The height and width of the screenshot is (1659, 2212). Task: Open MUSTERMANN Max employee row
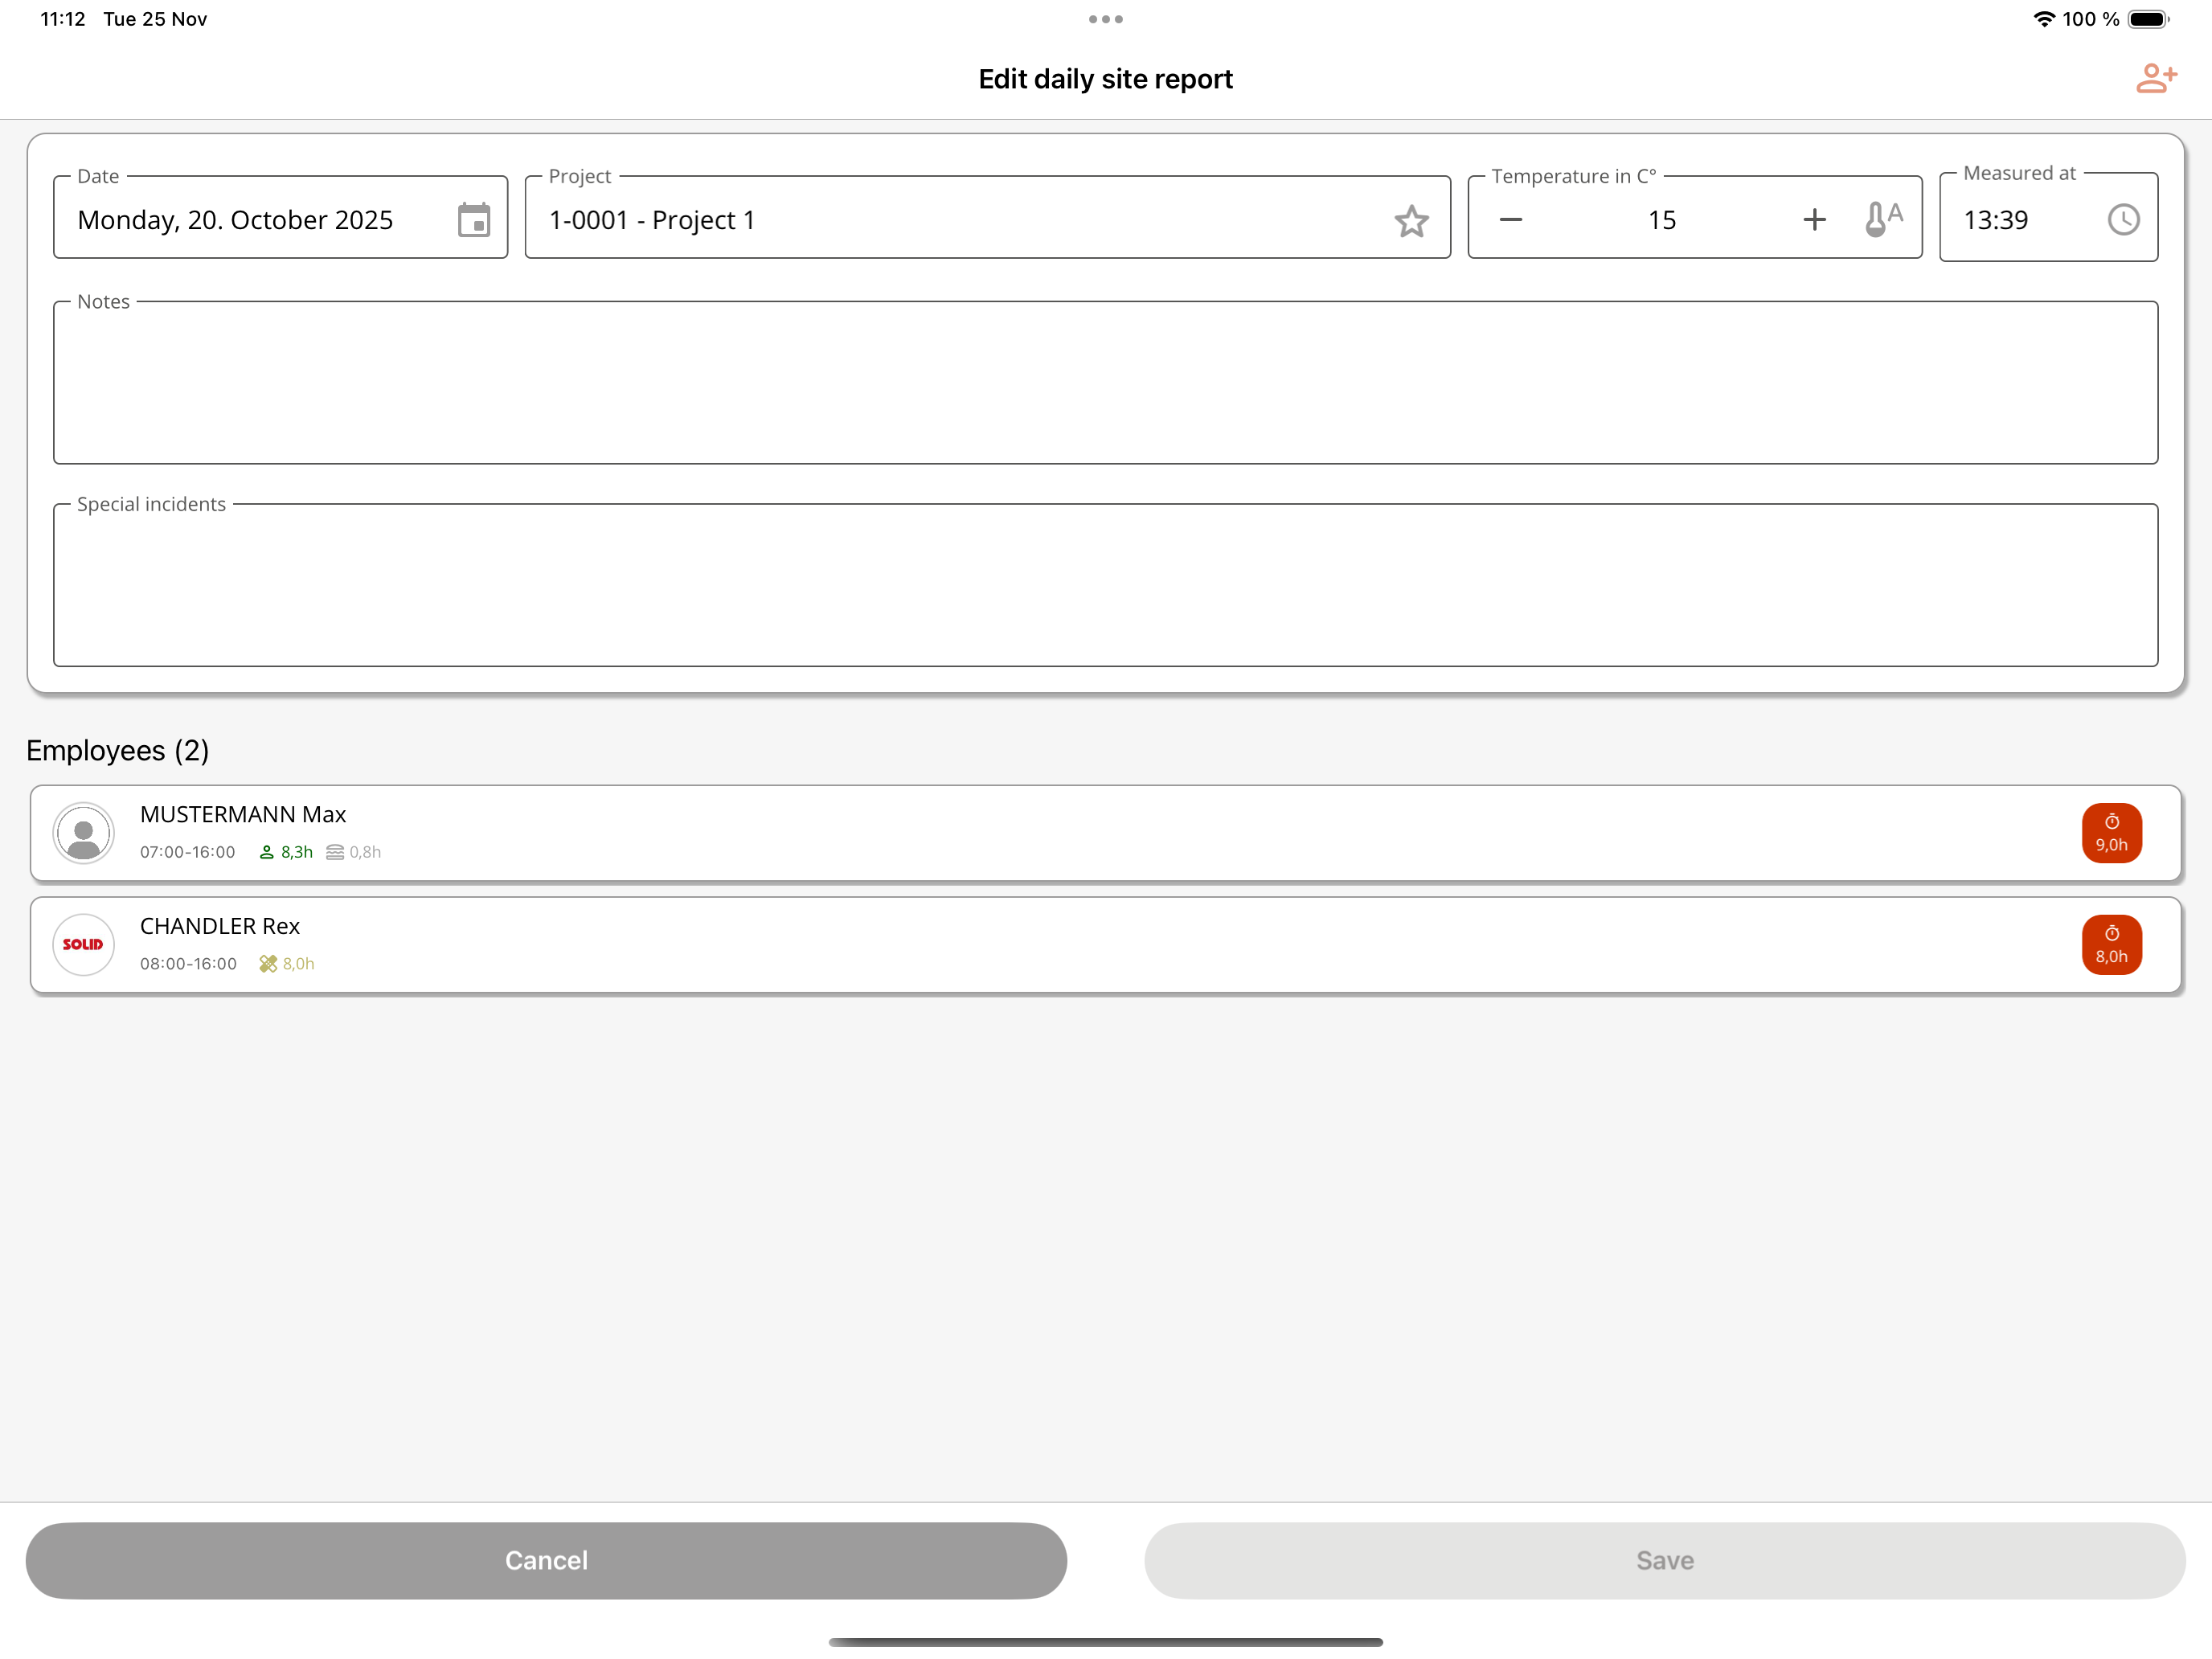(x=1105, y=833)
